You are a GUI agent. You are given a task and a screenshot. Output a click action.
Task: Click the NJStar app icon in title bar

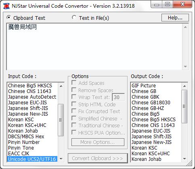[6, 6]
